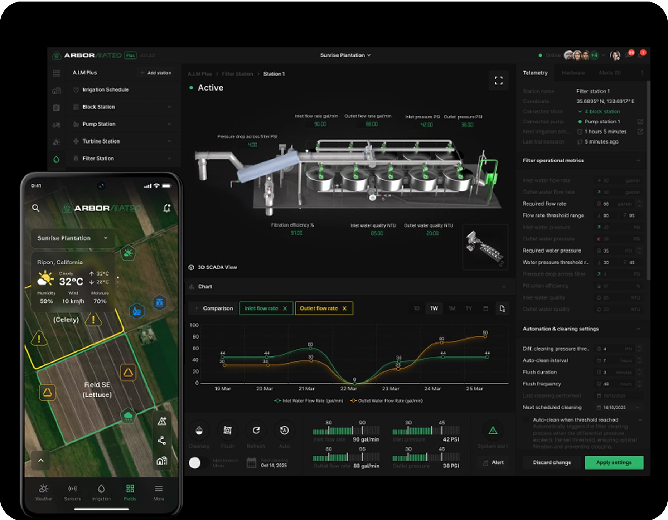
Task: Click the Discard change button
Action: click(552, 462)
